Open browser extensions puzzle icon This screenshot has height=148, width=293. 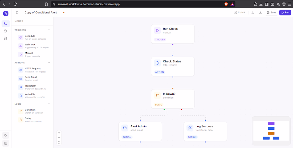click(255, 4)
